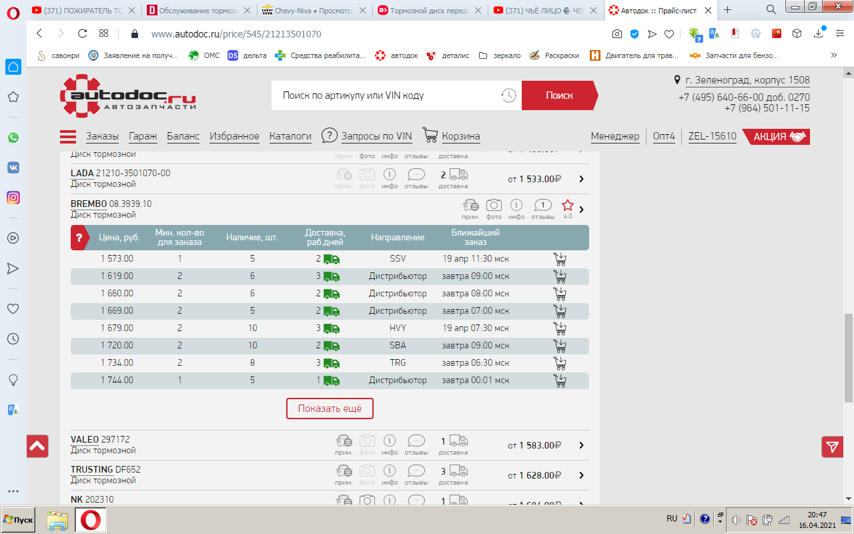Open TRUSTING DF652 info icon
Image resolution: width=854 pixels, height=534 pixels.
pos(390,471)
